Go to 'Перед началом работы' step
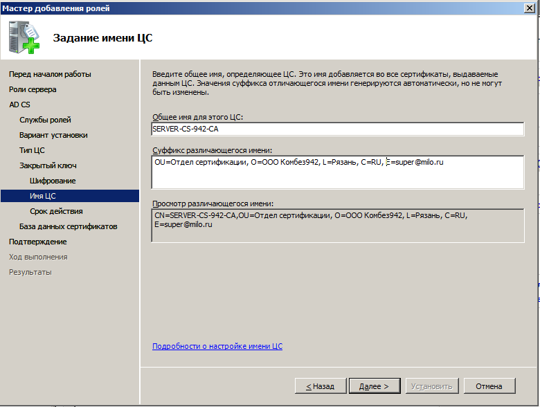This screenshot has height=407, width=540. 50,74
